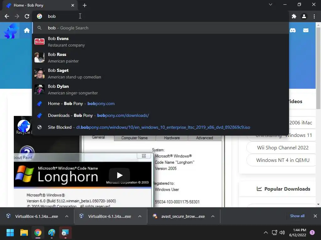This screenshot has width=321, height=240.
Task: Click Show all downloads
Action: point(297,216)
